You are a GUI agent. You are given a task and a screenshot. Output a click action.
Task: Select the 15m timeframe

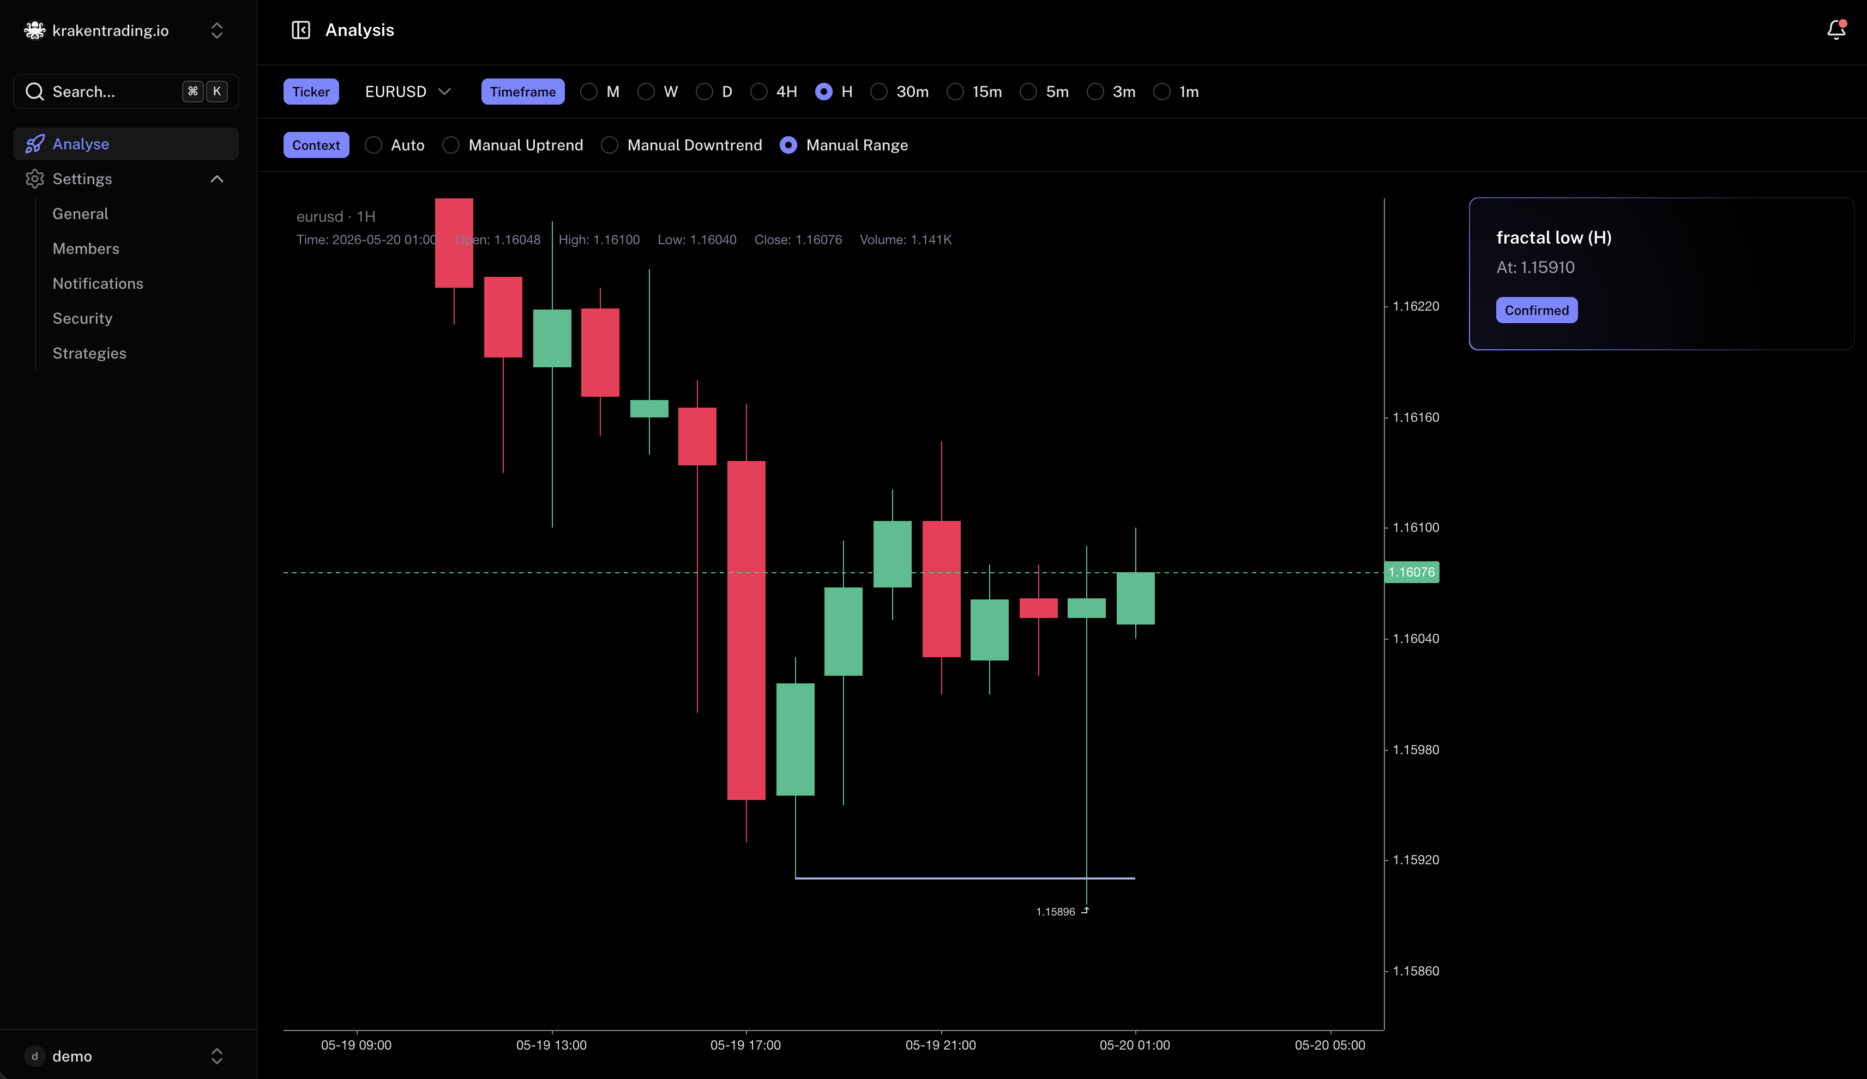(956, 92)
